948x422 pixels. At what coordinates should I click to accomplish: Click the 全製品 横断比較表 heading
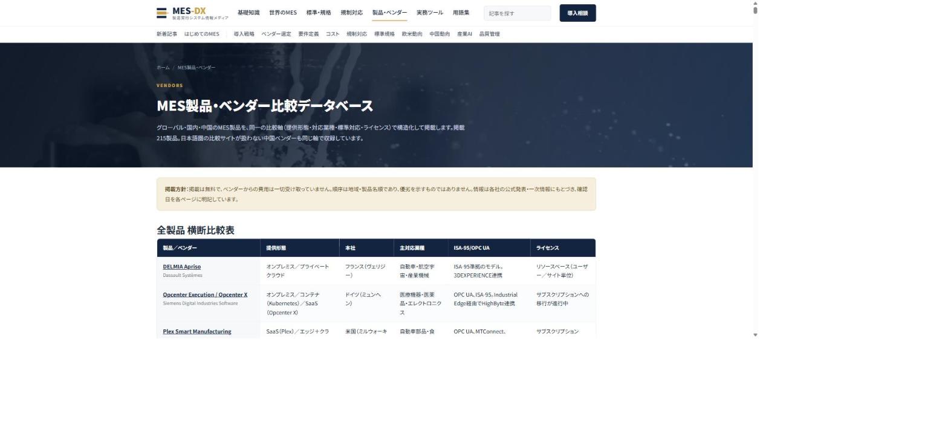[x=195, y=230]
